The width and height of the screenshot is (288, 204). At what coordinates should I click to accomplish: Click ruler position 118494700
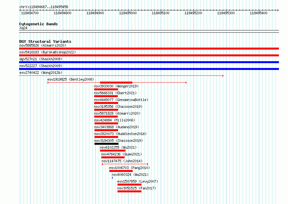tap(30, 13)
